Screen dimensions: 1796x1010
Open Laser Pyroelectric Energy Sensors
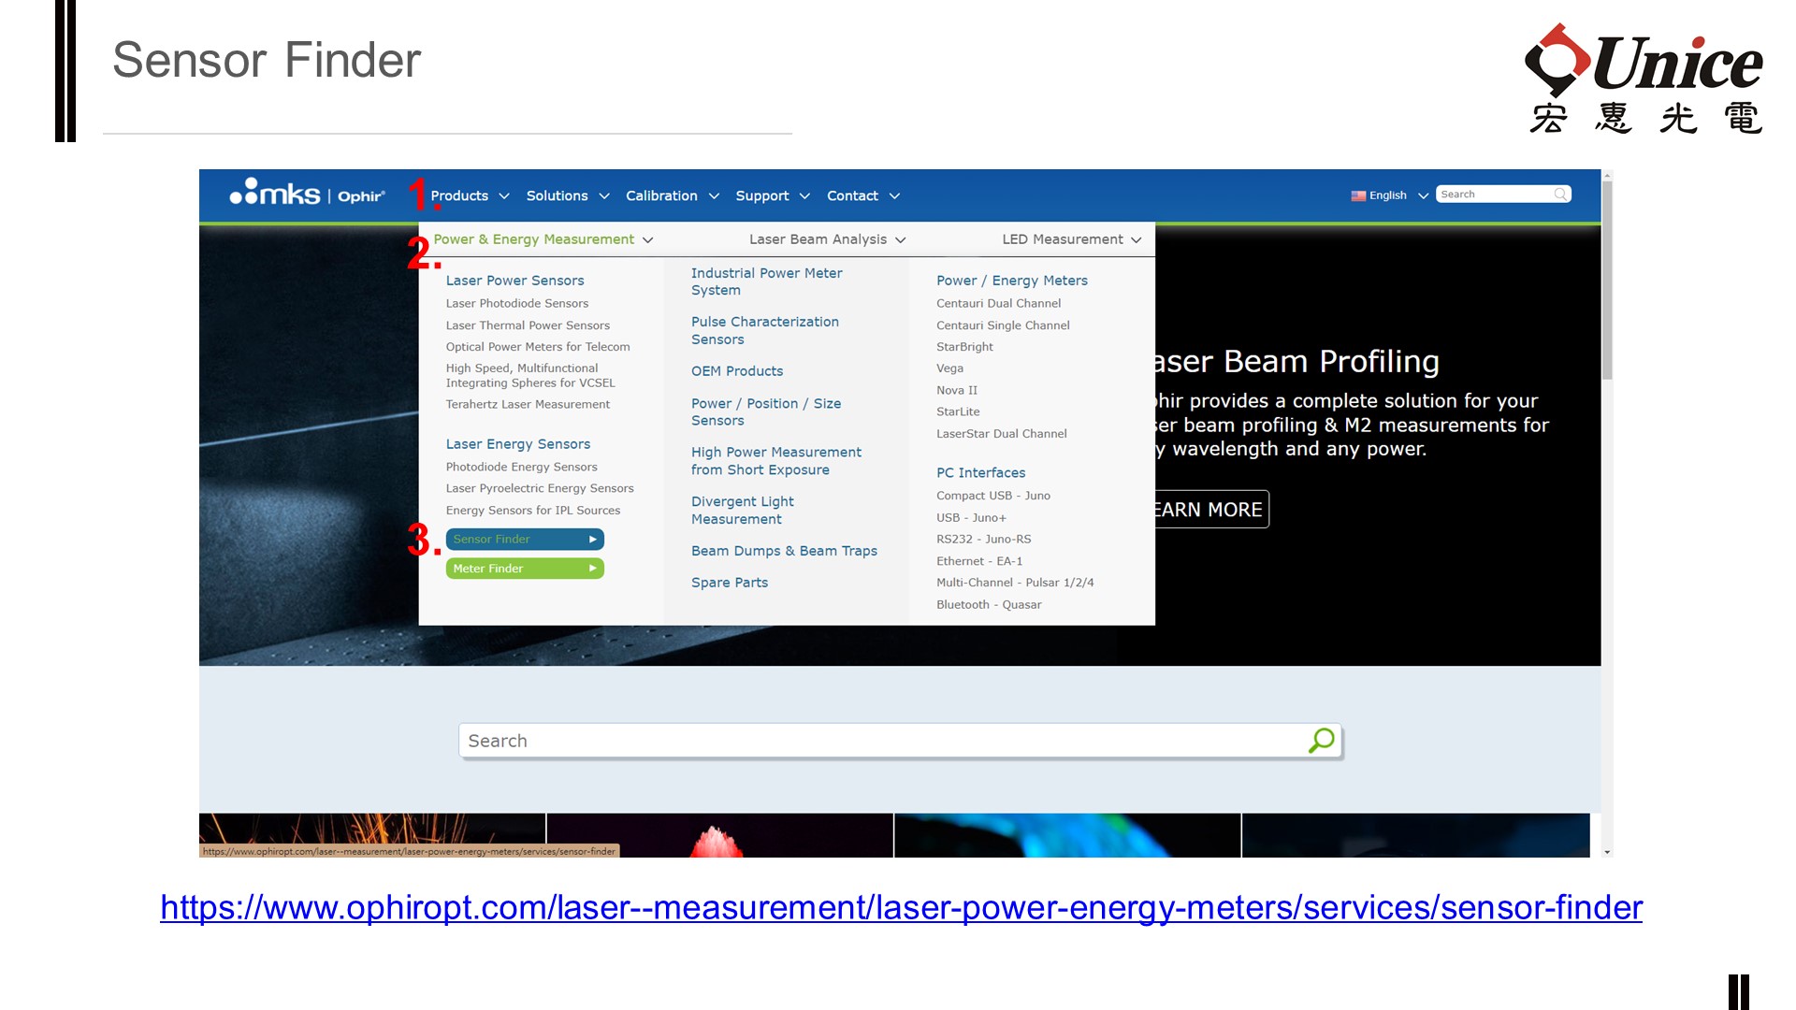tap(540, 488)
